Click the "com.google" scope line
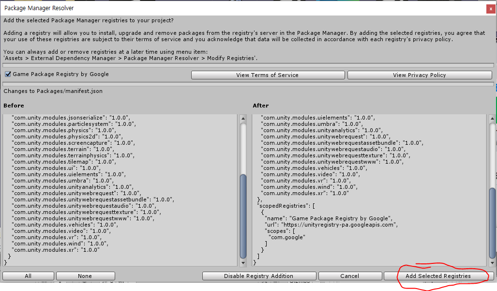 287,237
